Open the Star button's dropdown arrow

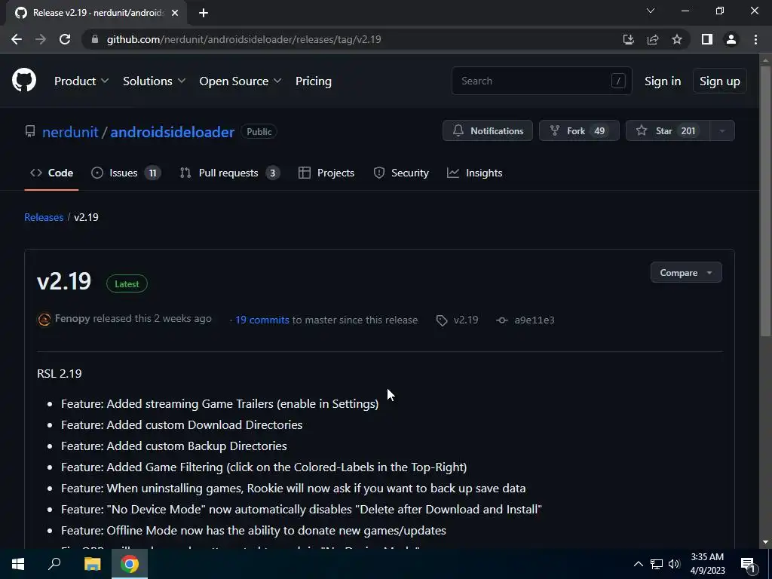pyautogui.click(x=722, y=131)
